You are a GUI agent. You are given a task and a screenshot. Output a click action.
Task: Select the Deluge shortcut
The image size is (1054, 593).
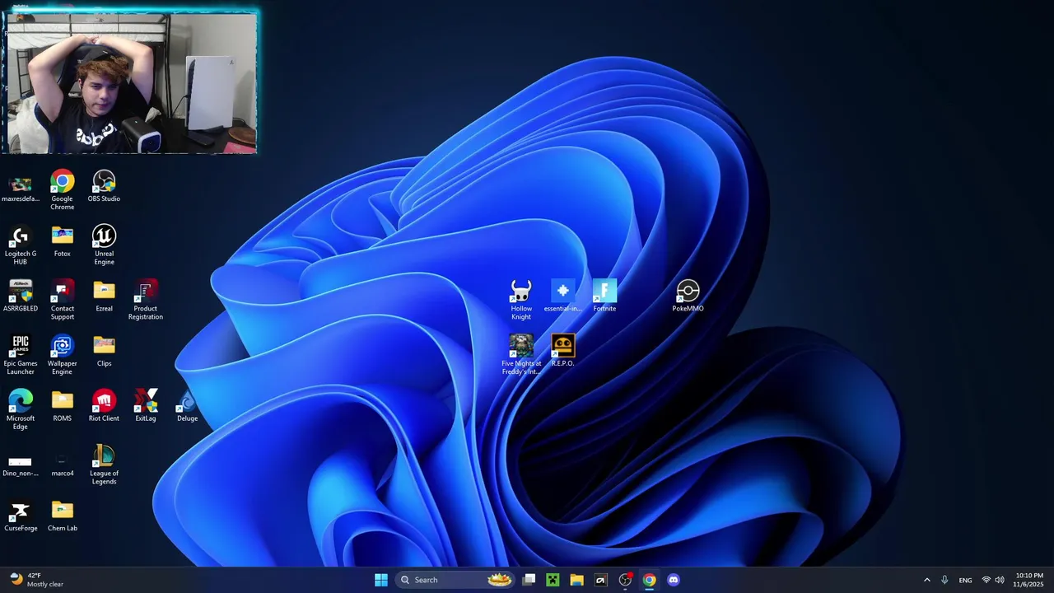(x=187, y=406)
